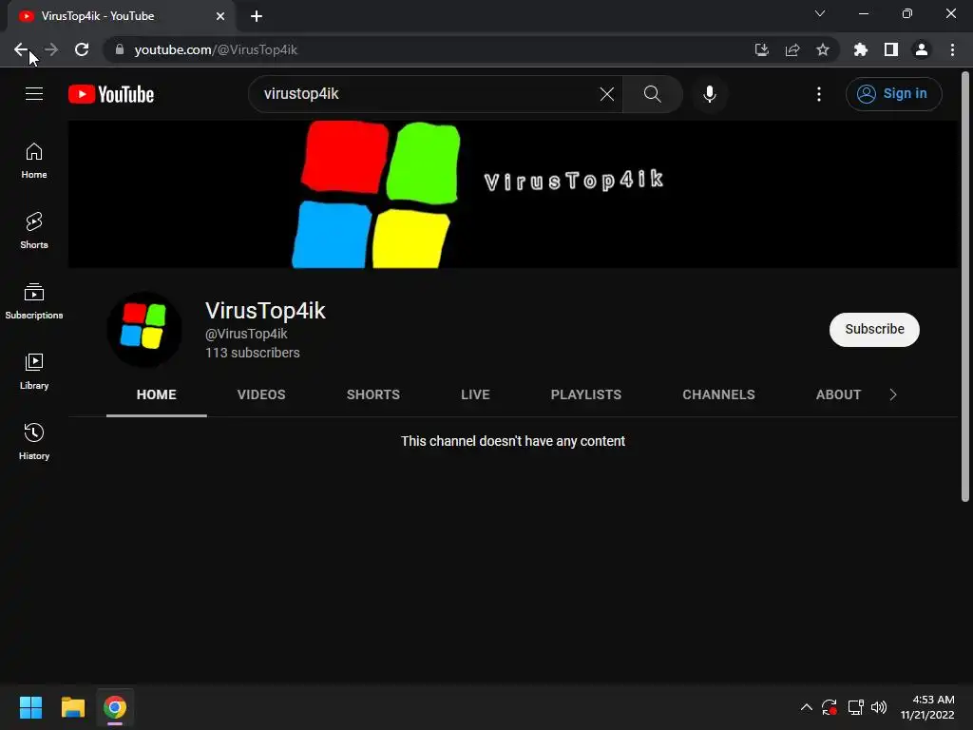
Task: Open the volume control in system tray
Action: [x=879, y=707]
